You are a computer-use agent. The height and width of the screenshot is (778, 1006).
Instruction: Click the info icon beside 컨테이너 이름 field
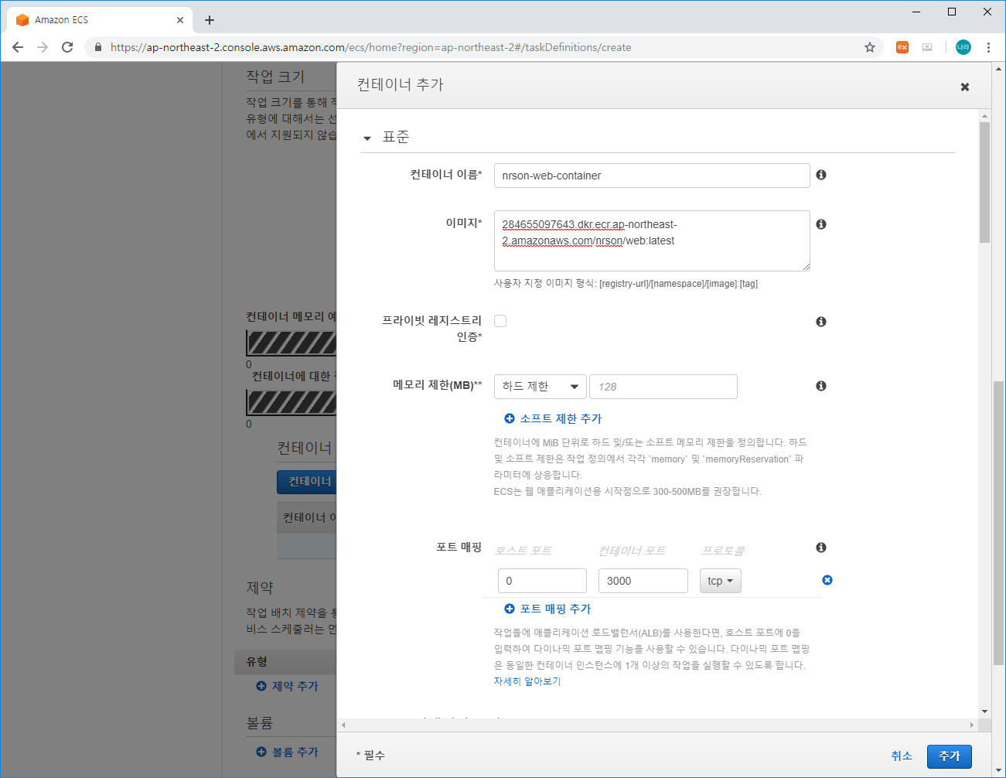point(821,175)
